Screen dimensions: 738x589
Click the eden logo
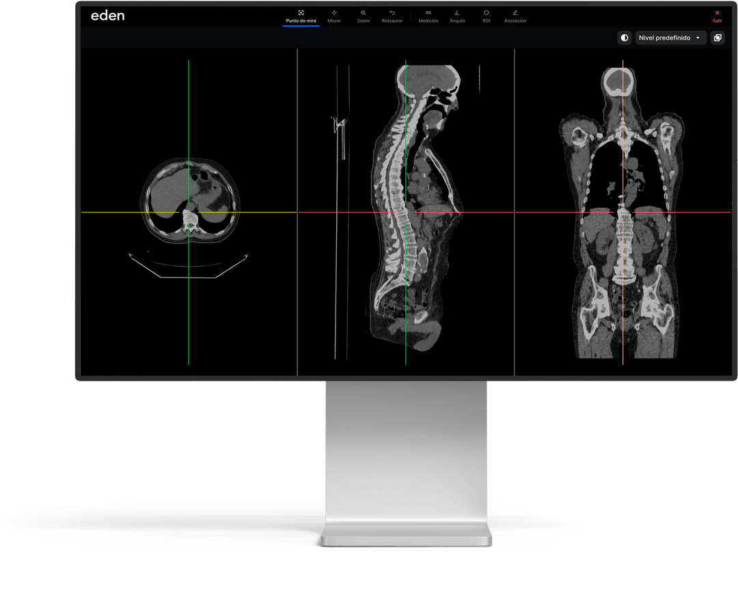[x=108, y=16]
